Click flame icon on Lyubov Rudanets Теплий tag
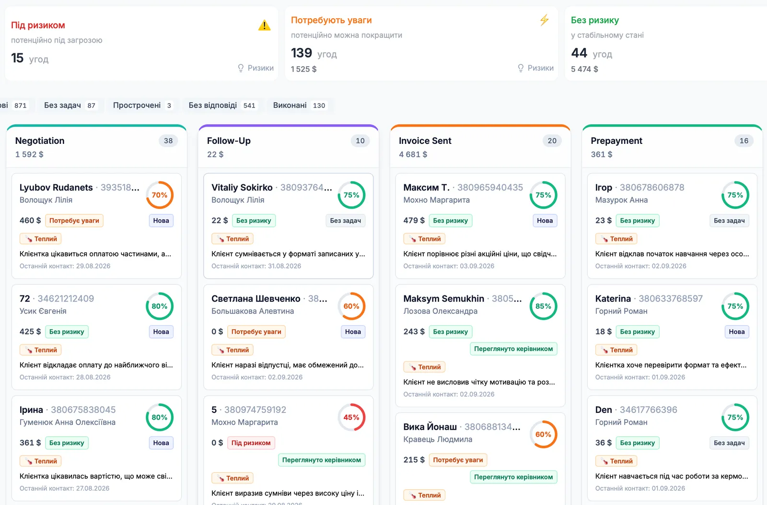 (x=29, y=239)
